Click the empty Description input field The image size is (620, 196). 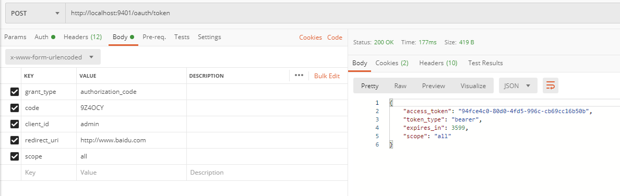click(267, 173)
